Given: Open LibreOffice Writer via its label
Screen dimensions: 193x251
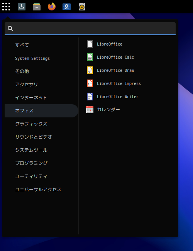Looking at the screenshot, I should pyautogui.click(x=117, y=97).
